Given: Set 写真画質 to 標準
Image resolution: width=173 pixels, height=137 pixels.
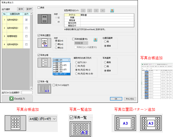Looking at the screenshot, I should (105, 71).
